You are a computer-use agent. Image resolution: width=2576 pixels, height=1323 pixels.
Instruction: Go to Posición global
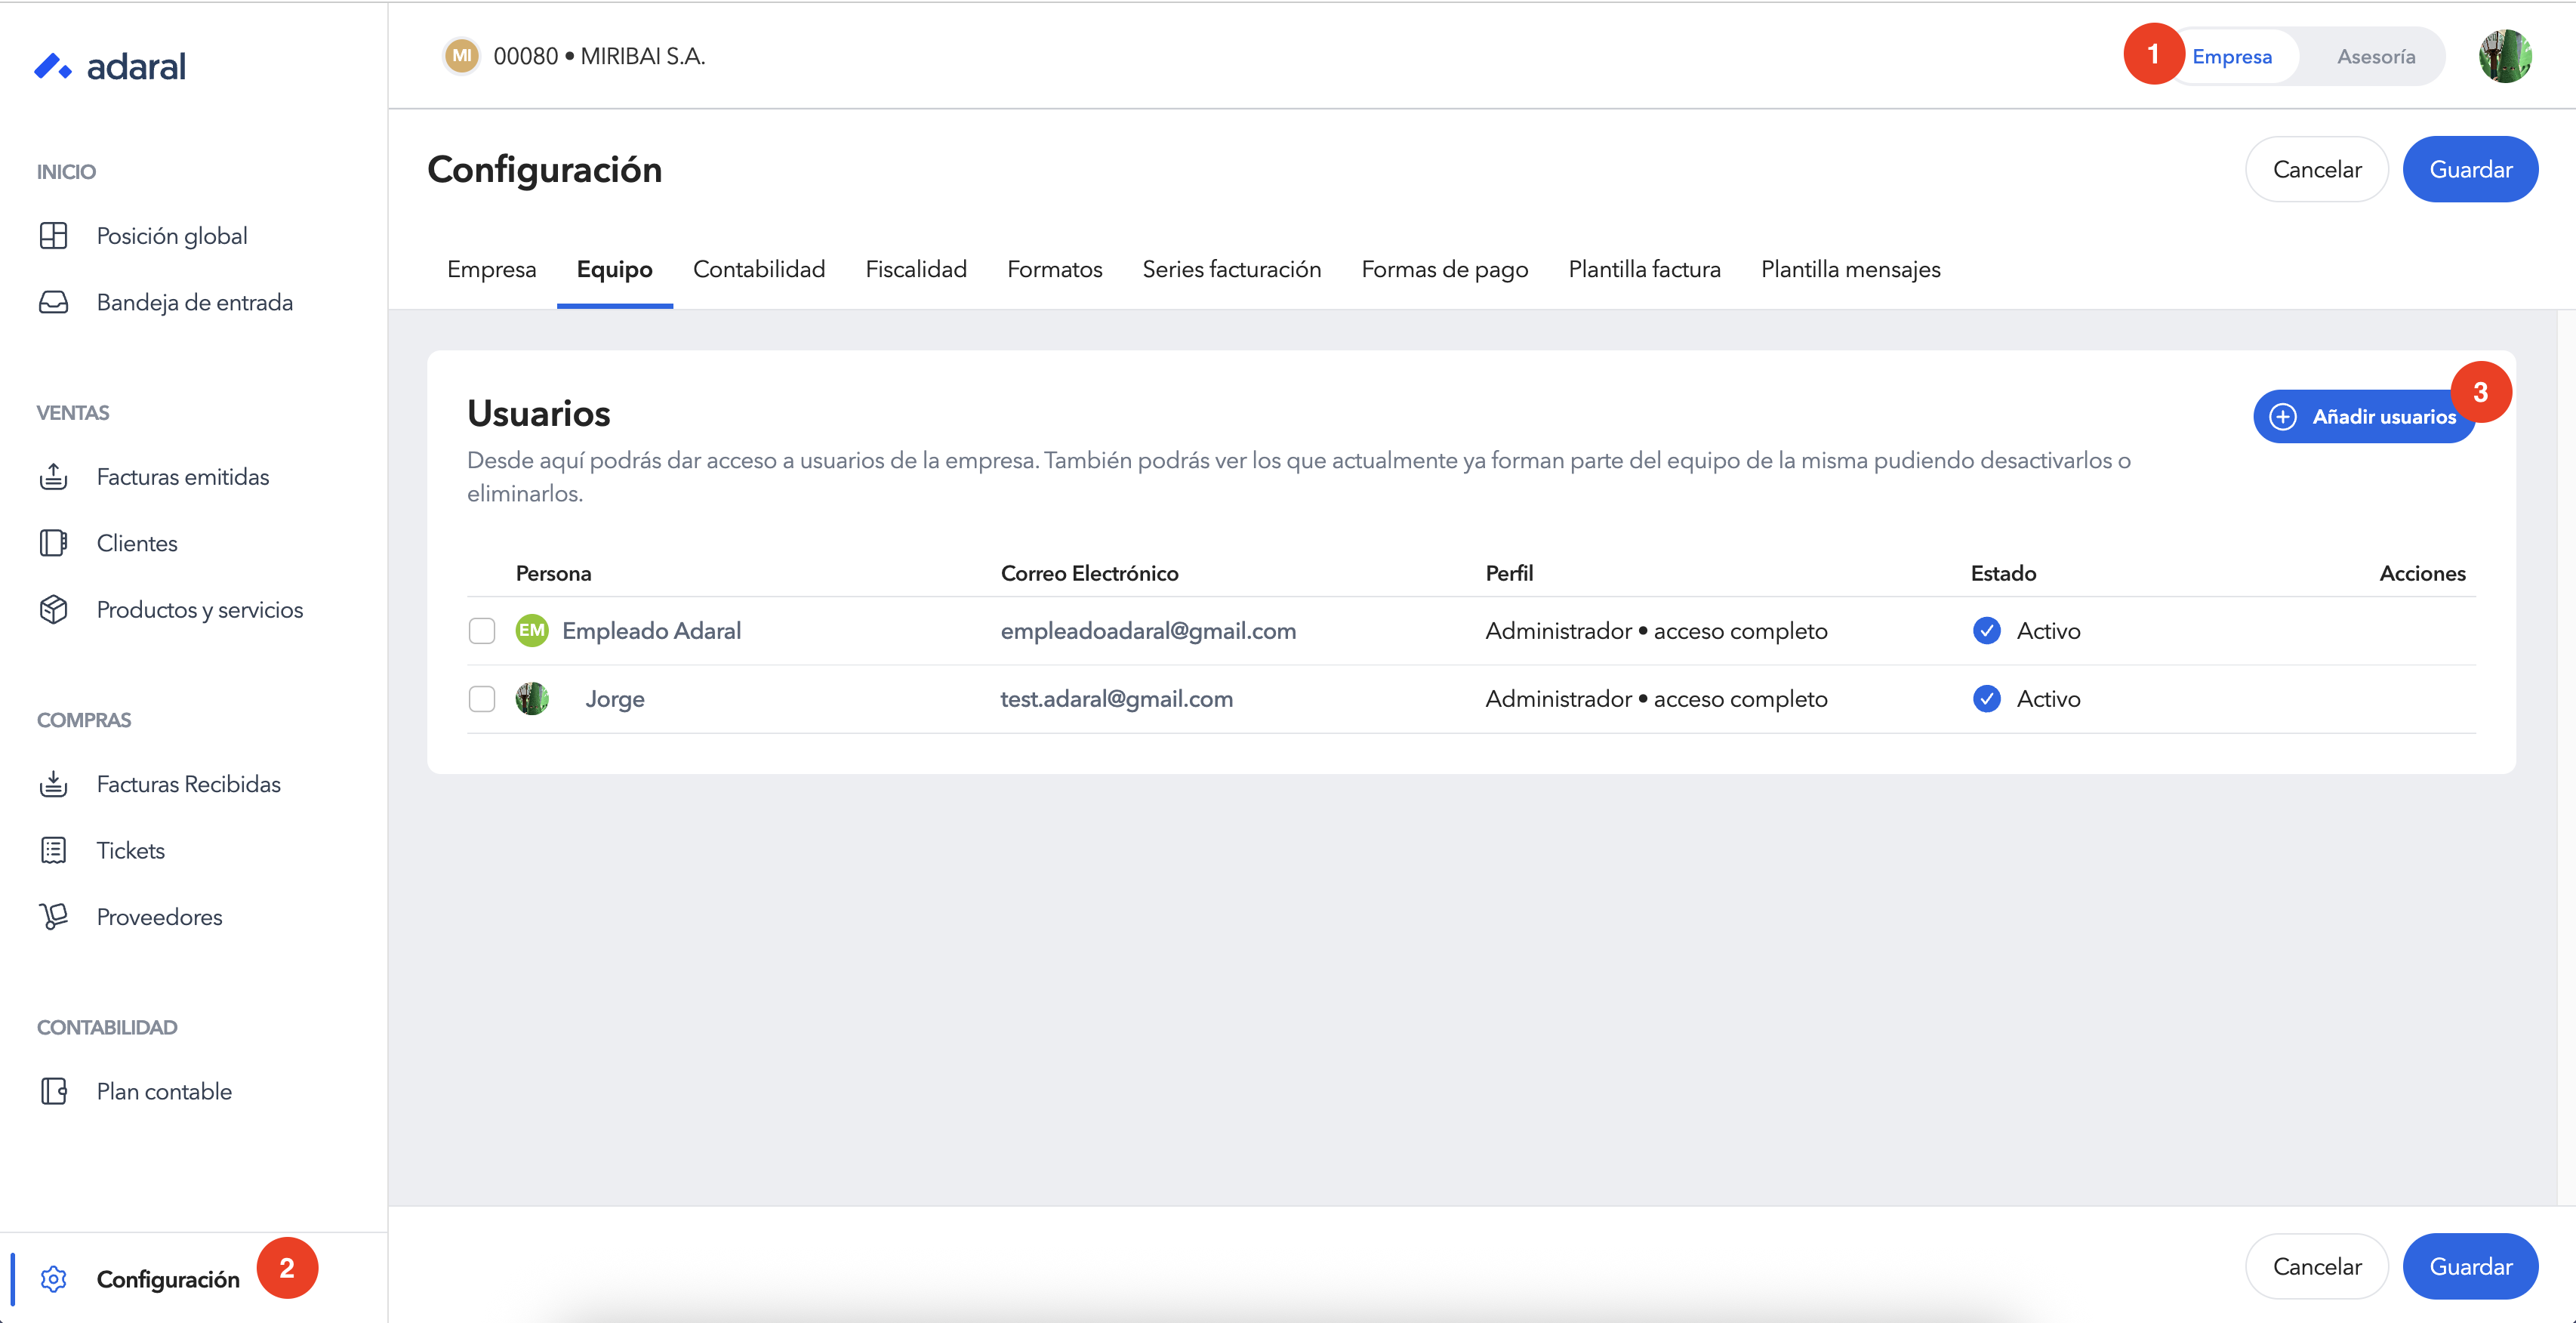pos(172,236)
